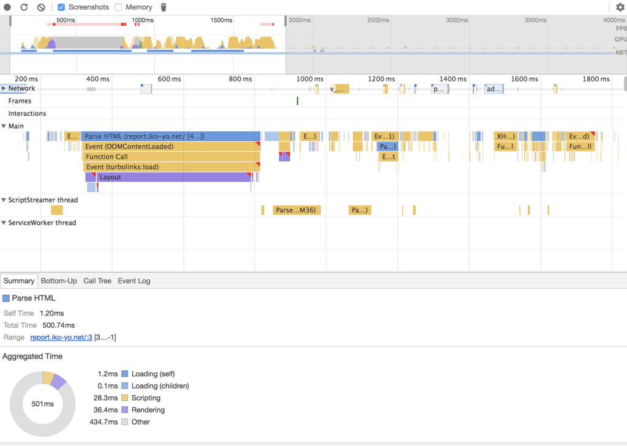
Task: Select the Pa...) ScriptStreamer bar
Action: tap(360, 210)
